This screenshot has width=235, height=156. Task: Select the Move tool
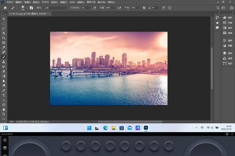coord(4,19)
